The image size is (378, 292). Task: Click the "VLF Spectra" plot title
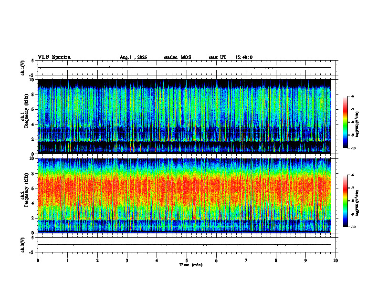[54, 57]
